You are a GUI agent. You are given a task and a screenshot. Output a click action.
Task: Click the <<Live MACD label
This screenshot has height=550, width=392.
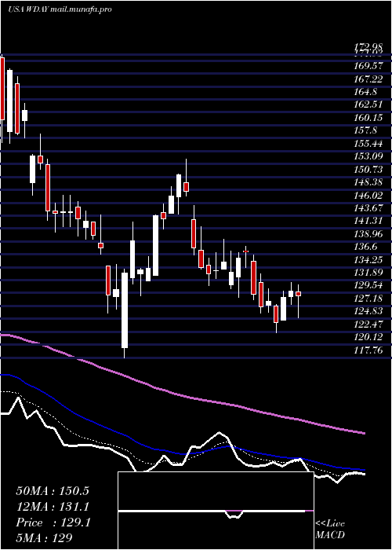pos(330,530)
